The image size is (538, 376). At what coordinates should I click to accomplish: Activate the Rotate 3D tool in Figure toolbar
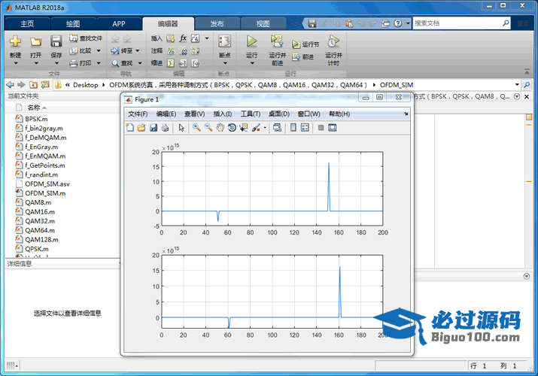(232, 128)
